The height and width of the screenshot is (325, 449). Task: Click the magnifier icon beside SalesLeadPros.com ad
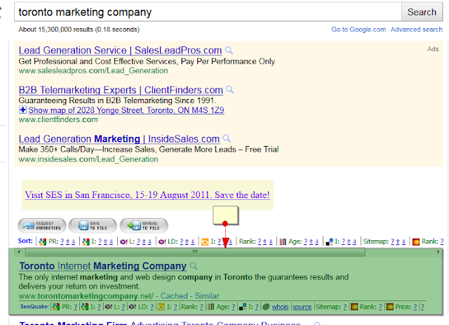229,51
